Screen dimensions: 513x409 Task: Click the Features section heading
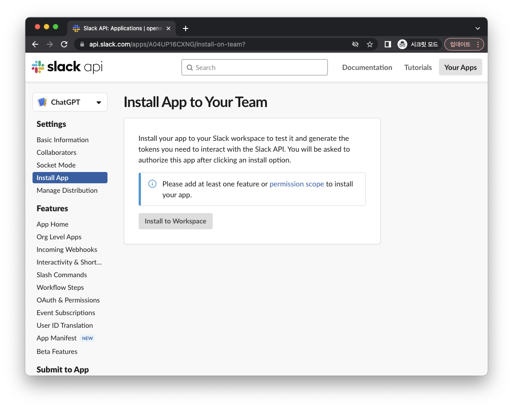tap(52, 209)
